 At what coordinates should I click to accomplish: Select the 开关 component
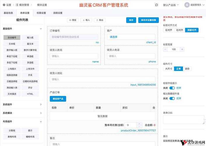(30, 75)
